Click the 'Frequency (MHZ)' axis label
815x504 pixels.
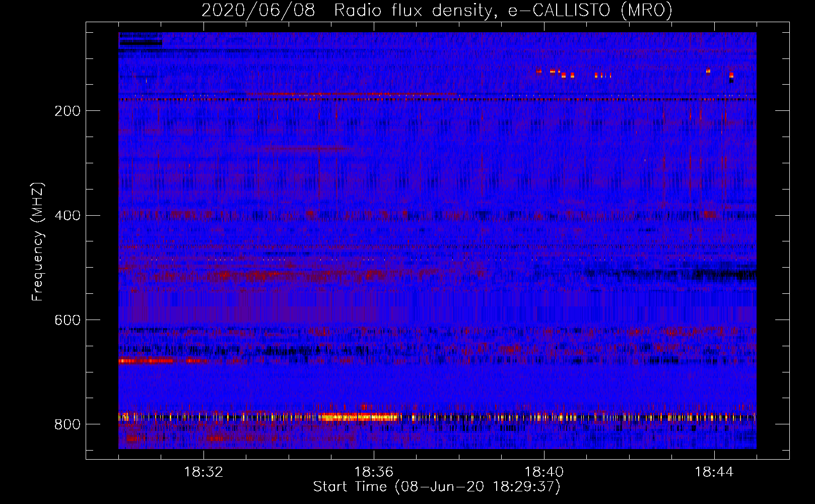[38, 242]
